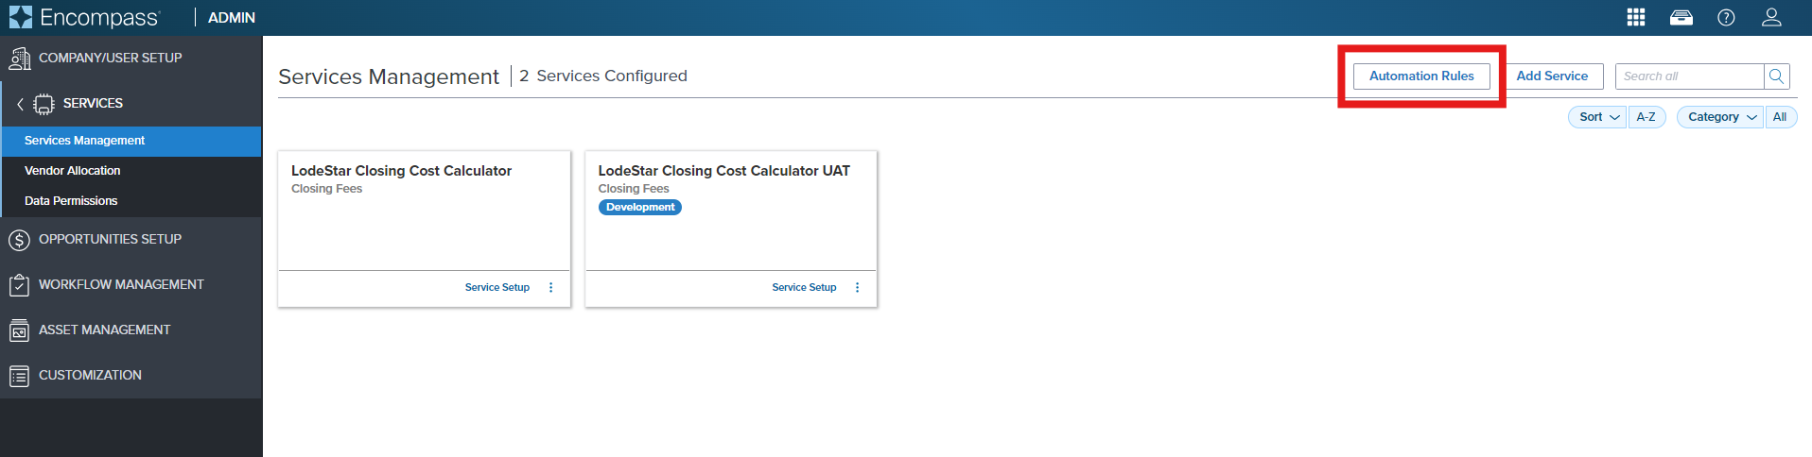Open Vendor Allocation in sidebar
This screenshot has height=457, width=1812.
point(73,171)
